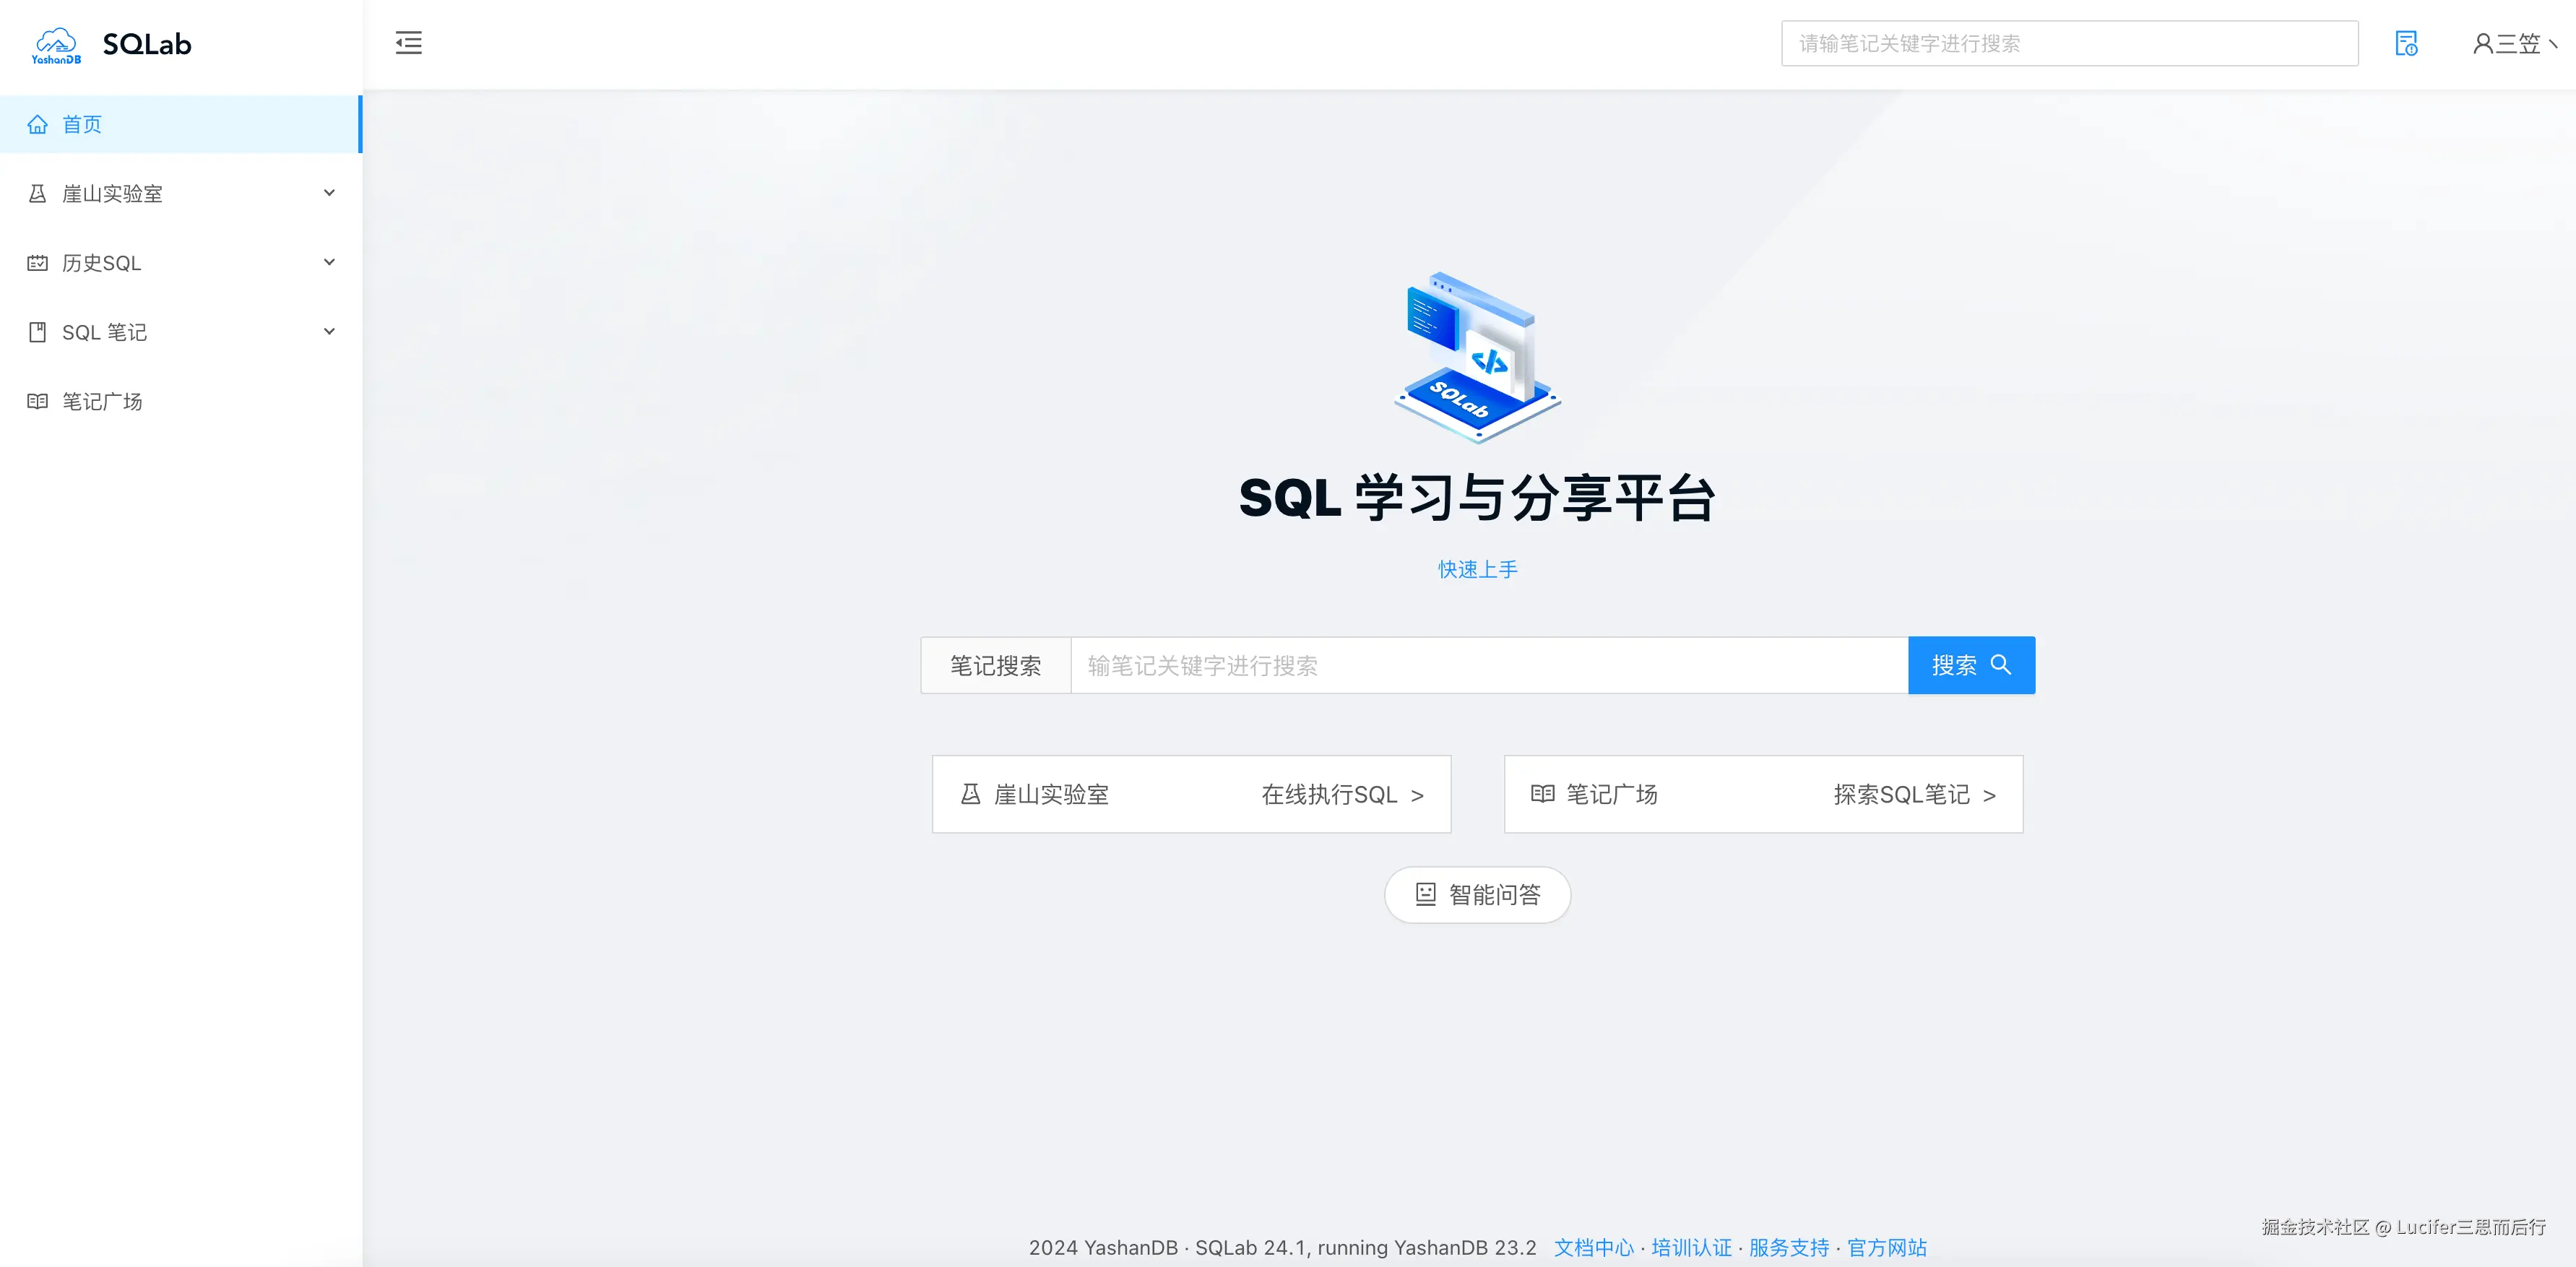Click the SQLab illustration in page center
The height and width of the screenshot is (1267, 2576).
pyautogui.click(x=1477, y=357)
